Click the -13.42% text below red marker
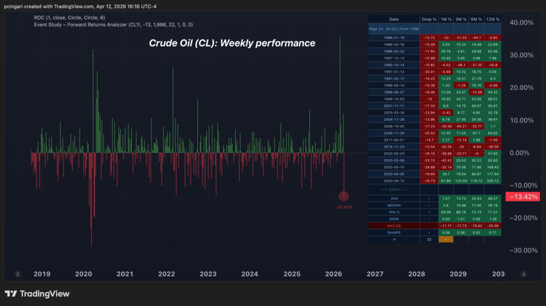 coord(344,207)
